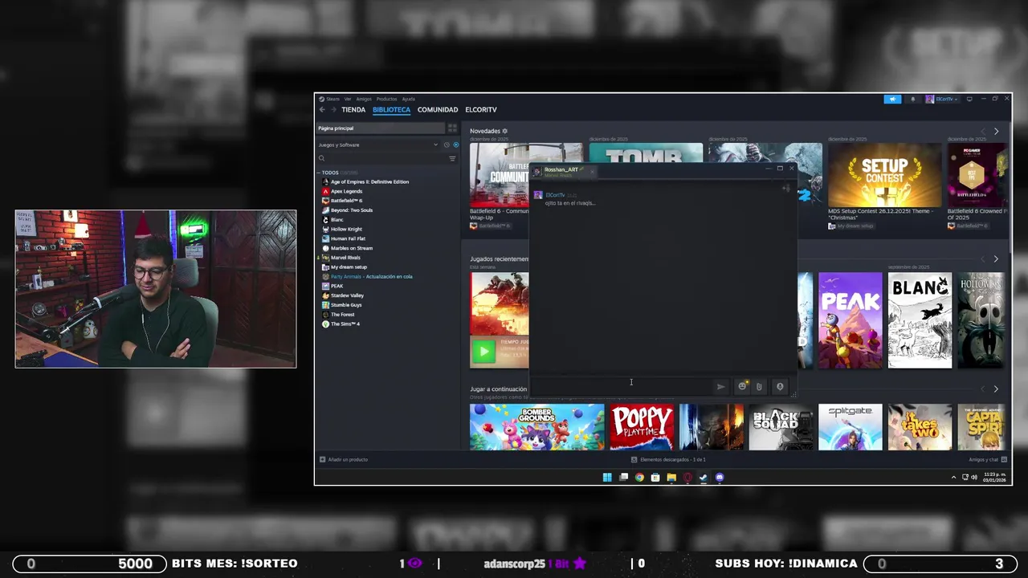The height and width of the screenshot is (578, 1028).
Task: Open the Ver menu
Action: 348,99
